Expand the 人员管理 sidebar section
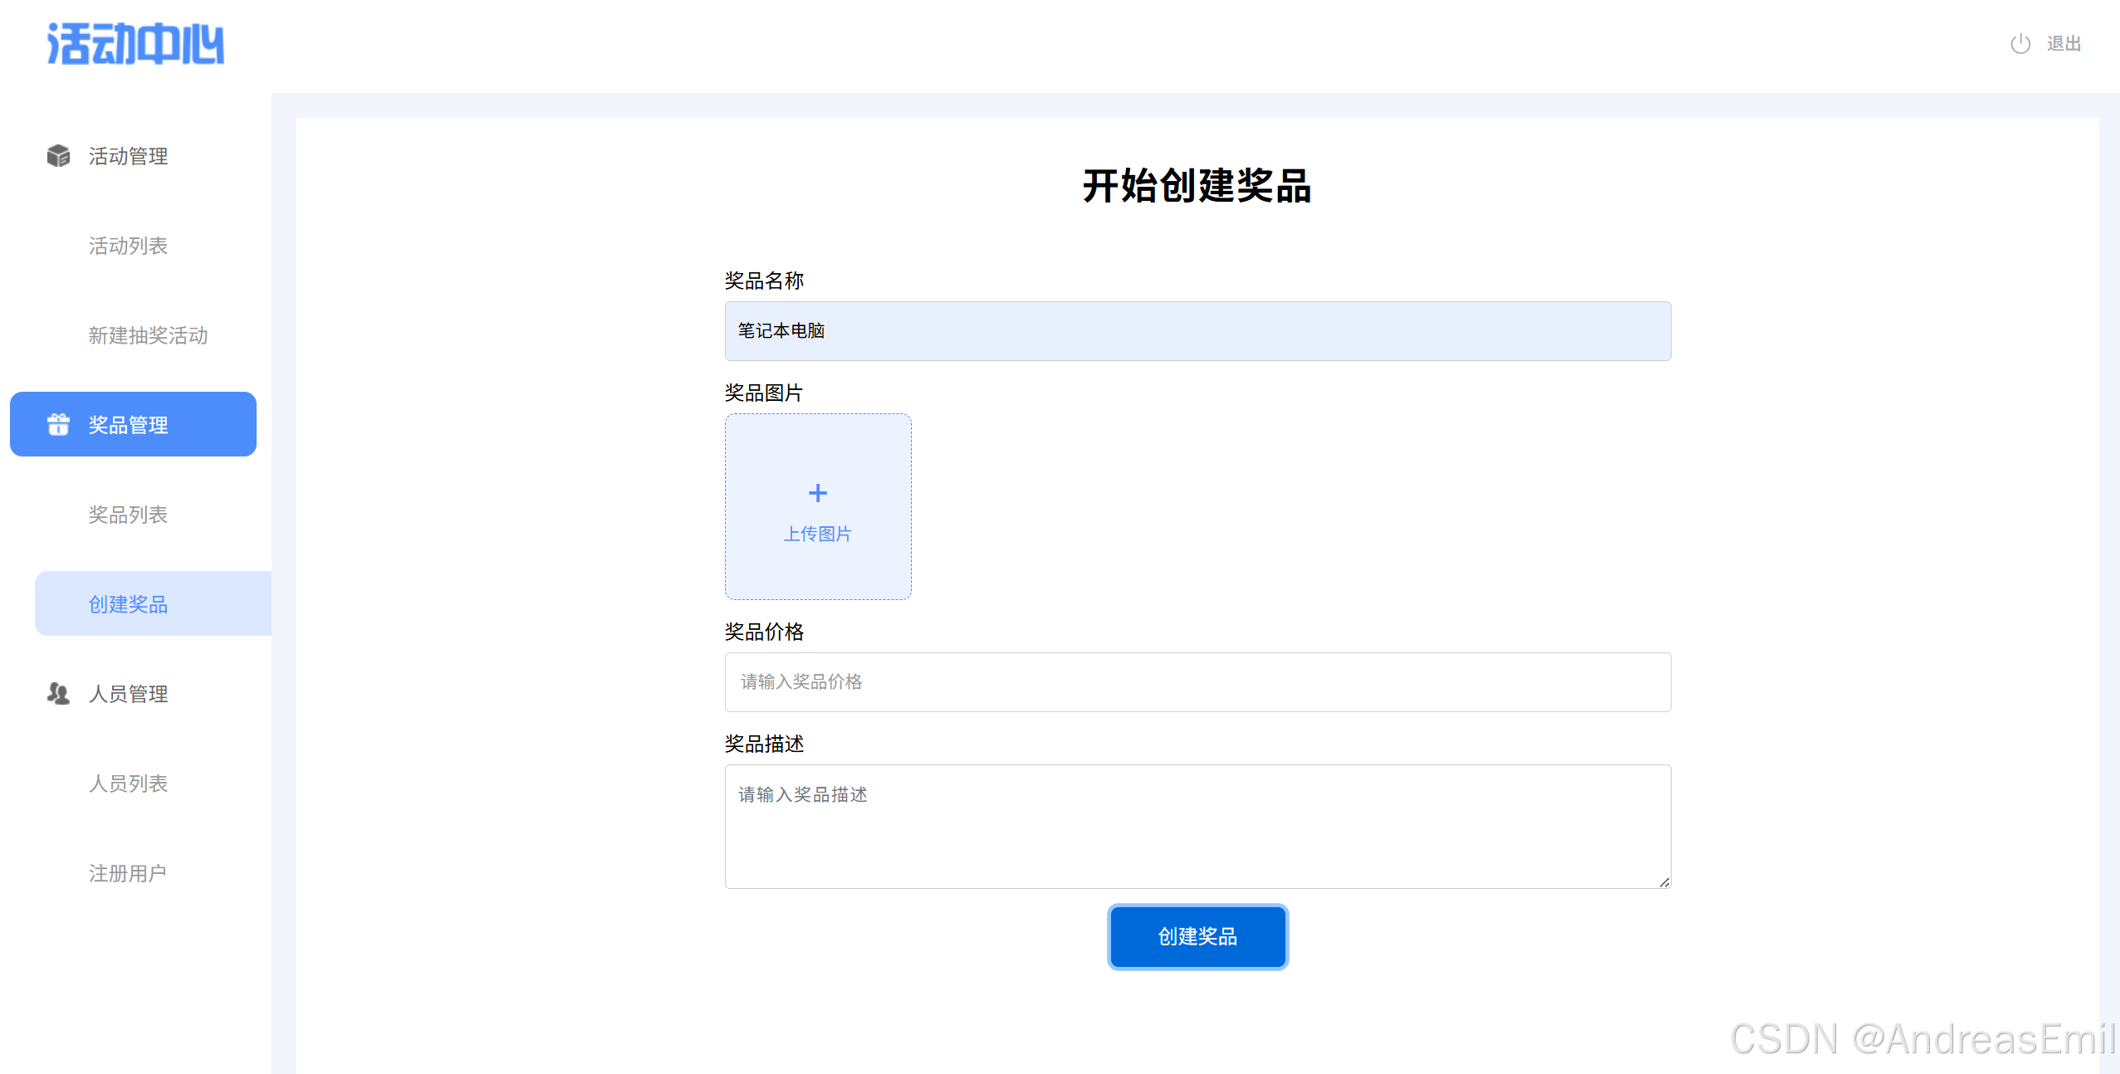Screen dimensions: 2120x1074 tap(129, 694)
